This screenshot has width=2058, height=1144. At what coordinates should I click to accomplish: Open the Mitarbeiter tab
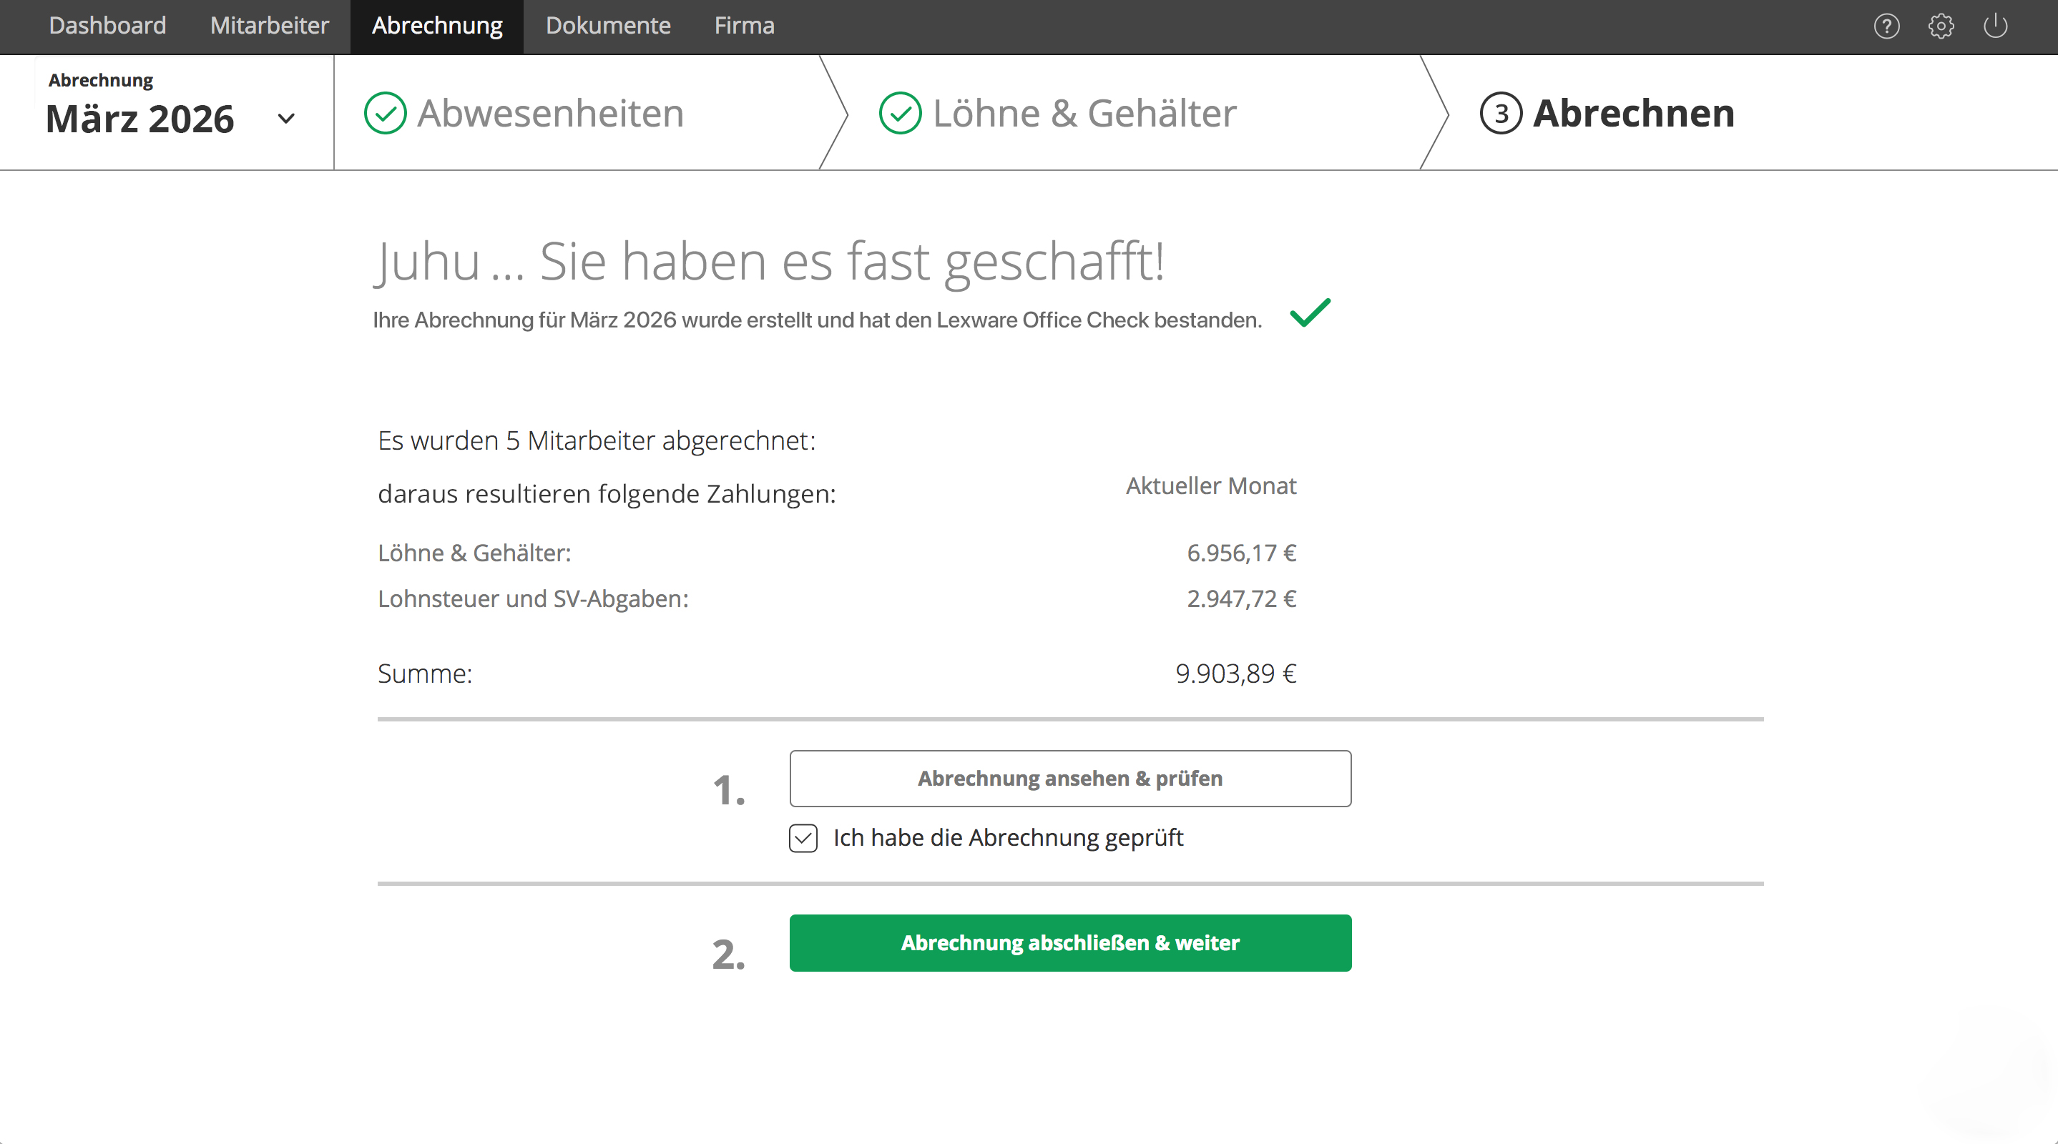pyautogui.click(x=269, y=26)
